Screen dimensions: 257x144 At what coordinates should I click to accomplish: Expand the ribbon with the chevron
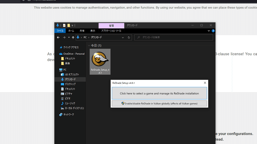[208, 31]
